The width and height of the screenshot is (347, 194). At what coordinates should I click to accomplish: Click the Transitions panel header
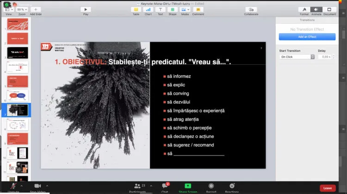point(307,20)
